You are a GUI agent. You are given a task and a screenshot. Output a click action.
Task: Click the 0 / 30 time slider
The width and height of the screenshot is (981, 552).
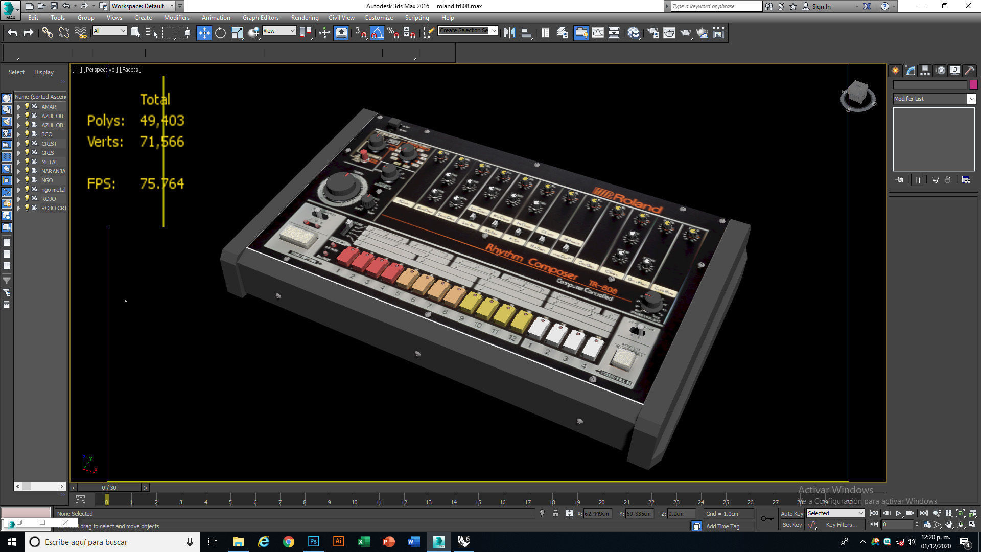click(109, 488)
